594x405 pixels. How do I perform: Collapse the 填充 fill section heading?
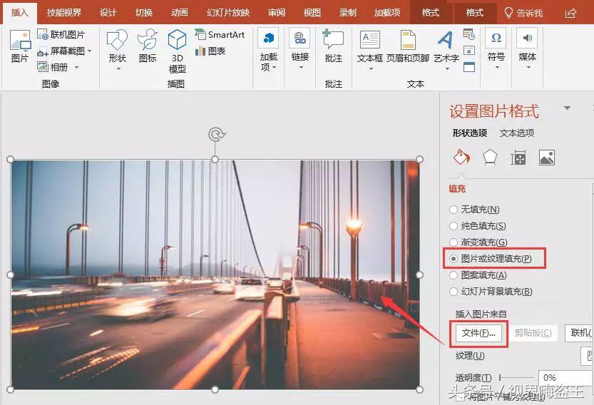point(457,188)
